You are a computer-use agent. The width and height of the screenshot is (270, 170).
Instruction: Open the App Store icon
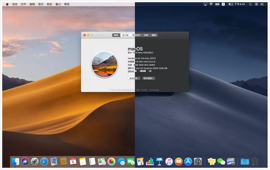coord(188,162)
